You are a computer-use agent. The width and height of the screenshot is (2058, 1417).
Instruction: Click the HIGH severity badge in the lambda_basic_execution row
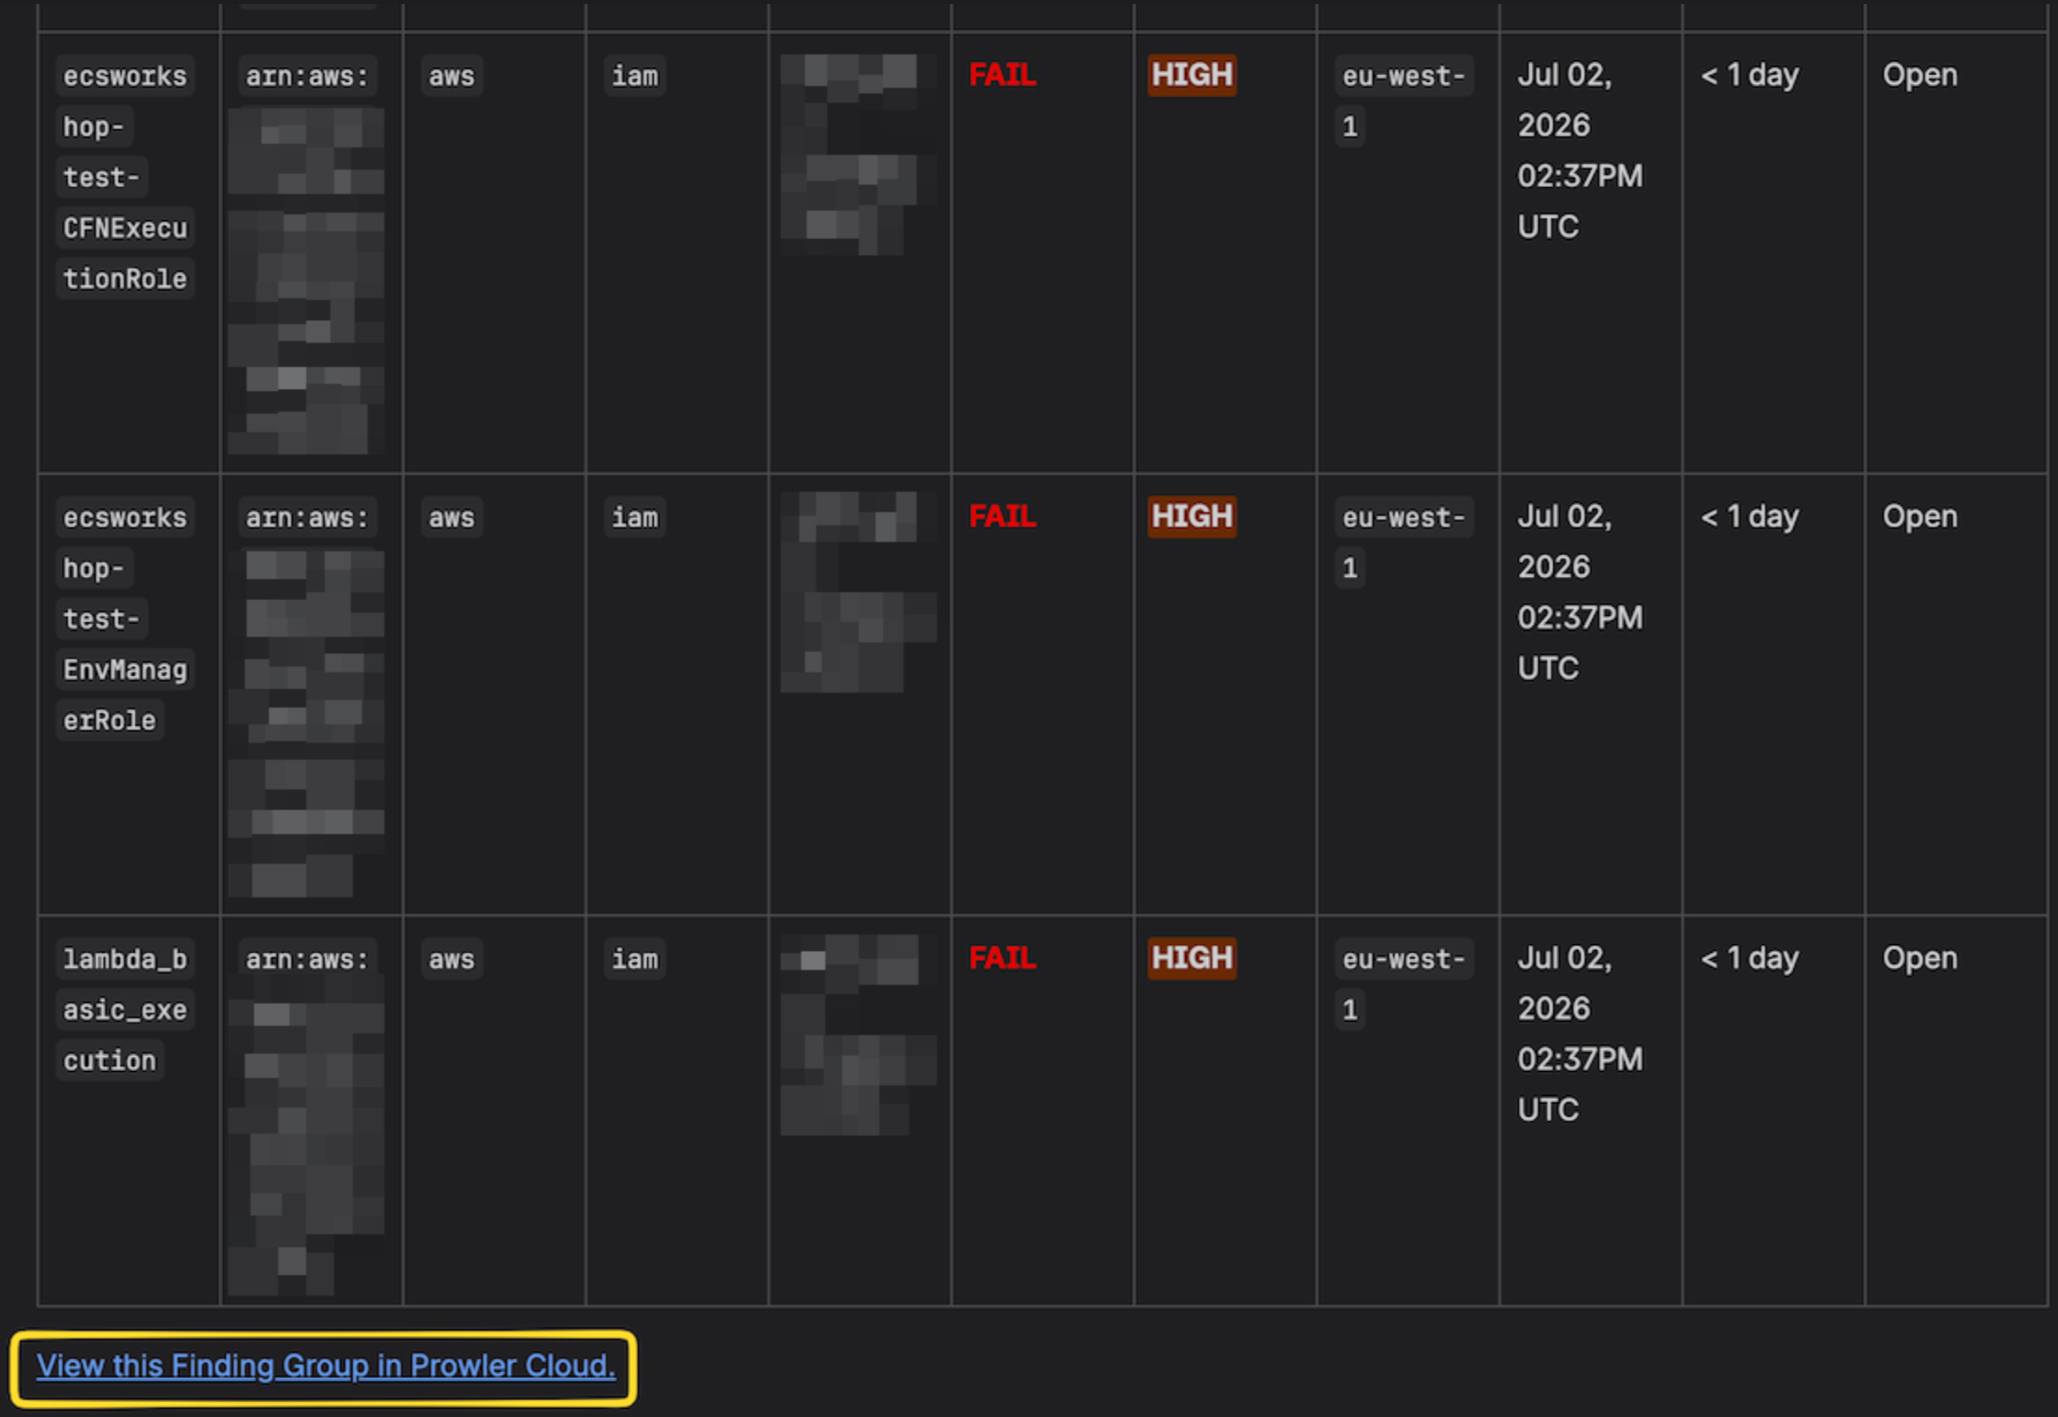point(1191,958)
